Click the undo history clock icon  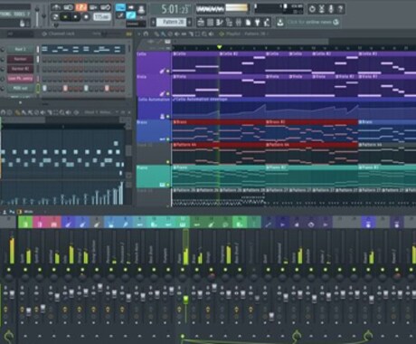point(312,9)
